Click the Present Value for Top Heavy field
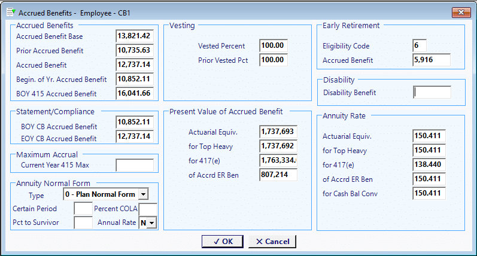This screenshot has height=256, width=477. click(x=278, y=146)
